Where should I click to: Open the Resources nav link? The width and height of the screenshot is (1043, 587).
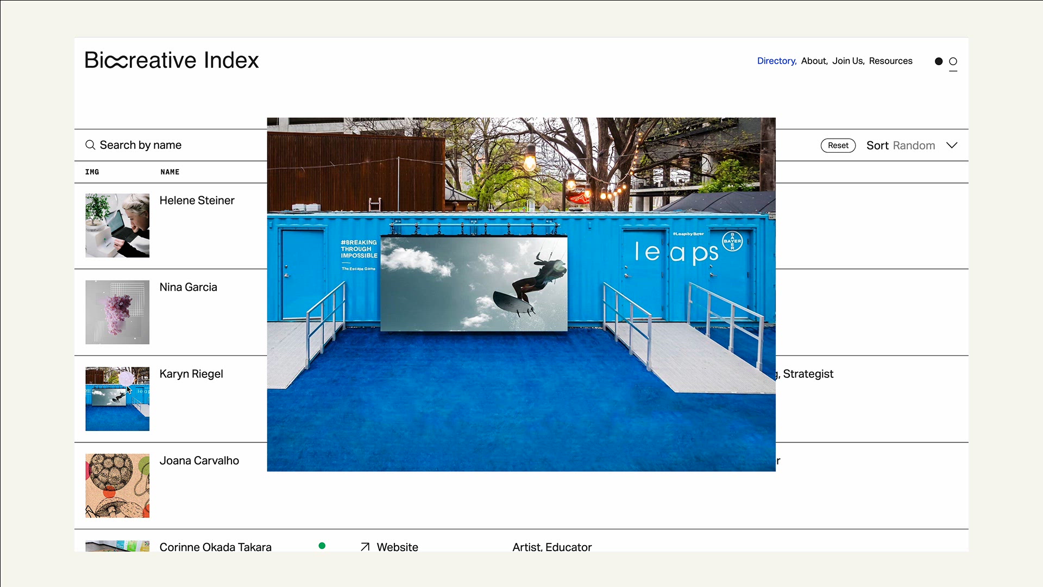tap(890, 61)
